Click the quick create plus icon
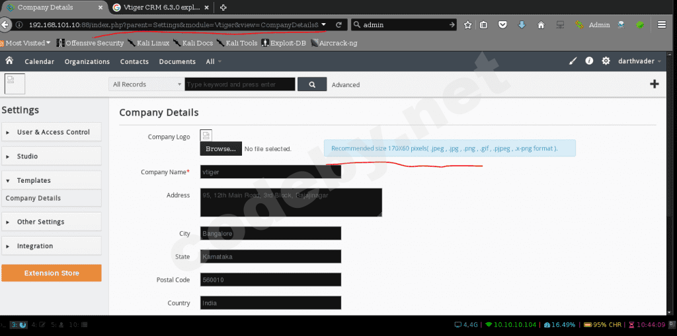The width and height of the screenshot is (677, 336). (655, 84)
